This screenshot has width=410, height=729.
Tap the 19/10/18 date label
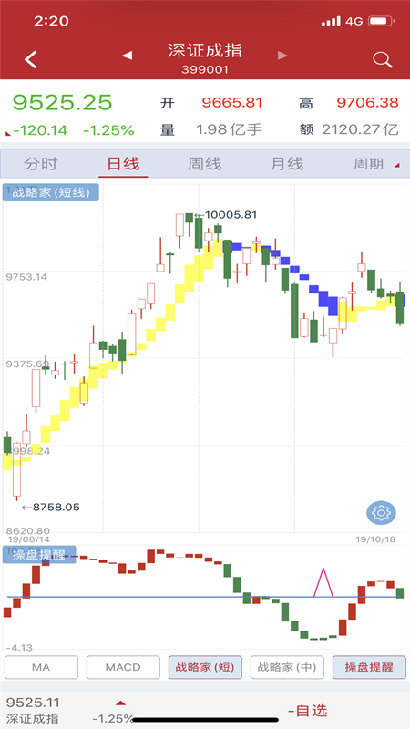[375, 539]
